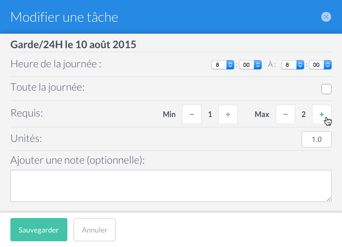Click the Unités input field
The height and width of the screenshot is (247, 342).
tap(317, 139)
